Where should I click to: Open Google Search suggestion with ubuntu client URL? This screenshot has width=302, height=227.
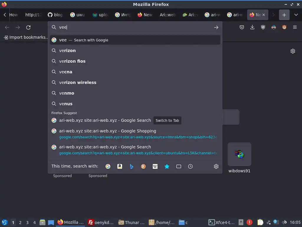click(135, 150)
